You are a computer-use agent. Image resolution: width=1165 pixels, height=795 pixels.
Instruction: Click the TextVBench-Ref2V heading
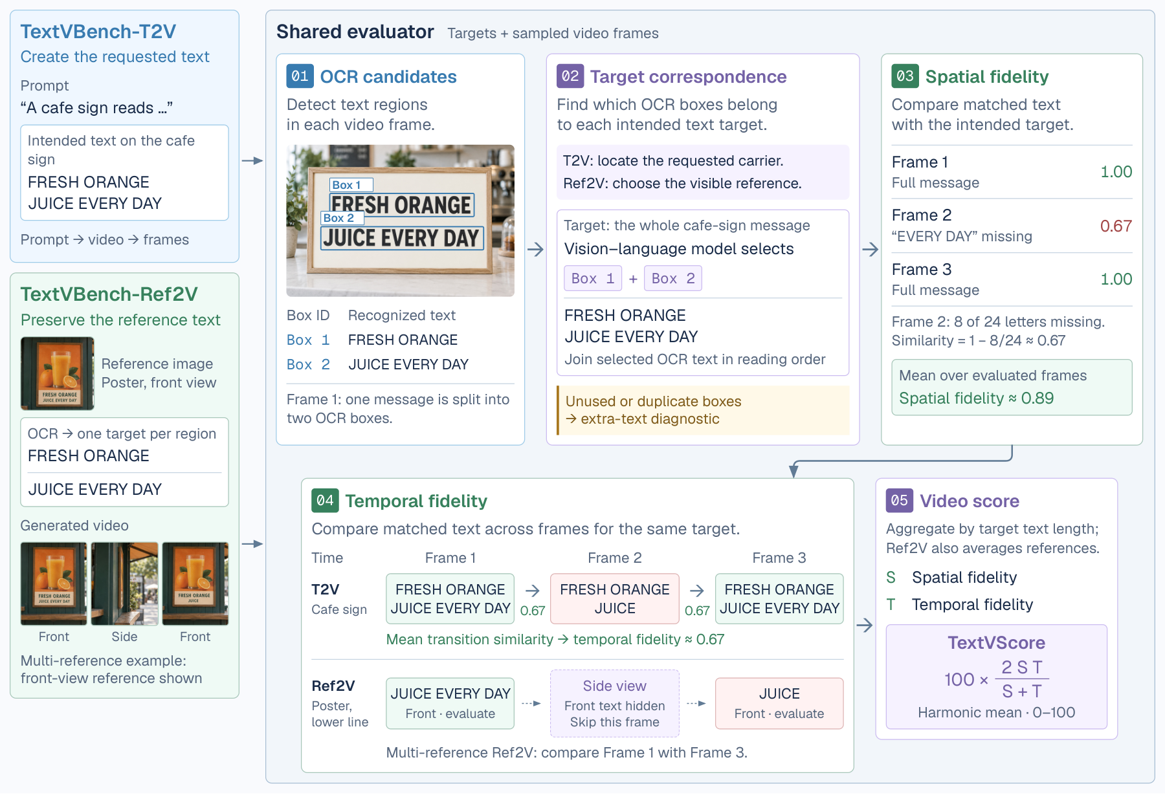(109, 294)
